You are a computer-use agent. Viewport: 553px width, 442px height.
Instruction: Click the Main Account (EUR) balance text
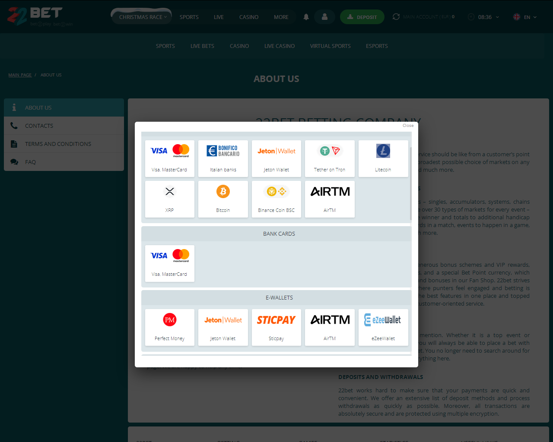pos(429,17)
